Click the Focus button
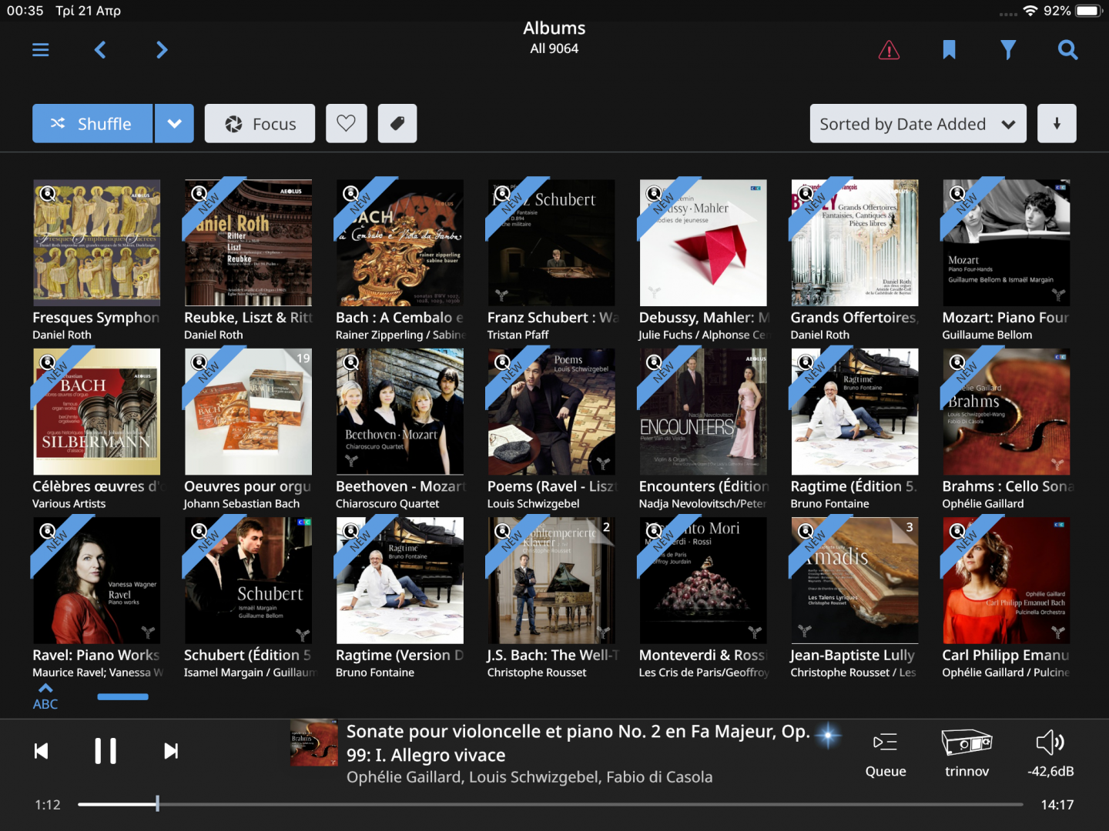Image resolution: width=1109 pixels, height=831 pixels. (x=260, y=124)
